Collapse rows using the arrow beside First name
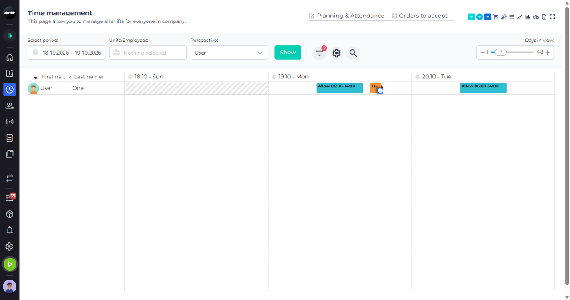The height and width of the screenshot is (300, 570). (x=36, y=78)
